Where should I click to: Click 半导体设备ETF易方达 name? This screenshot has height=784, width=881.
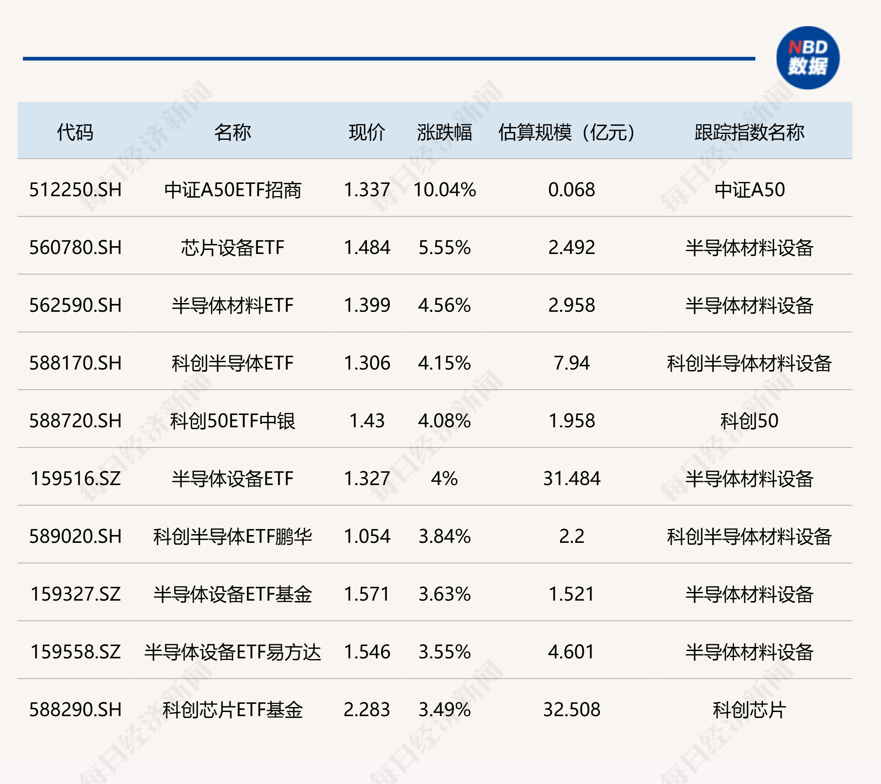pos(232,652)
